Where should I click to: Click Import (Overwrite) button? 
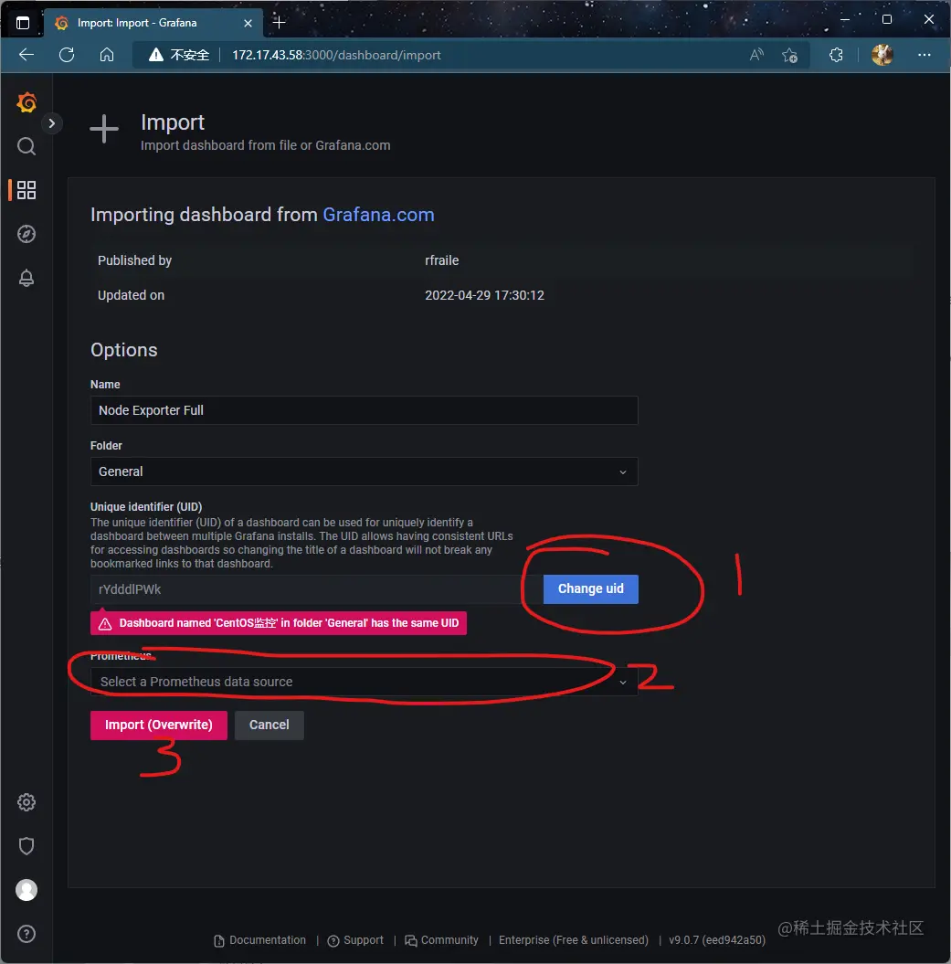(159, 725)
